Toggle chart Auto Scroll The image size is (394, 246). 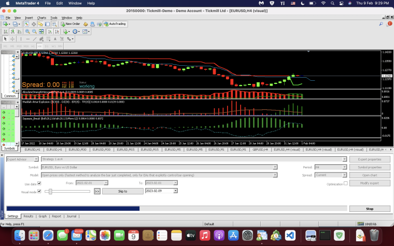pyautogui.click(x=50, y=32)
